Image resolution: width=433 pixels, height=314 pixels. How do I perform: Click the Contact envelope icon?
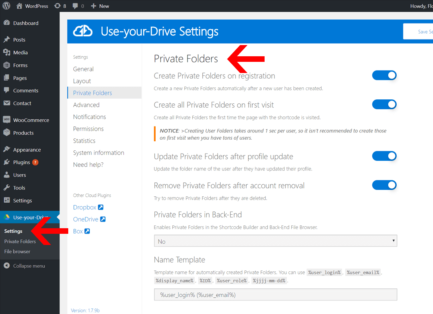(7, 103)
